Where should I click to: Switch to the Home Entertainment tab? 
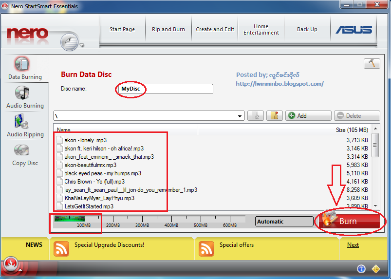point(261,29)
